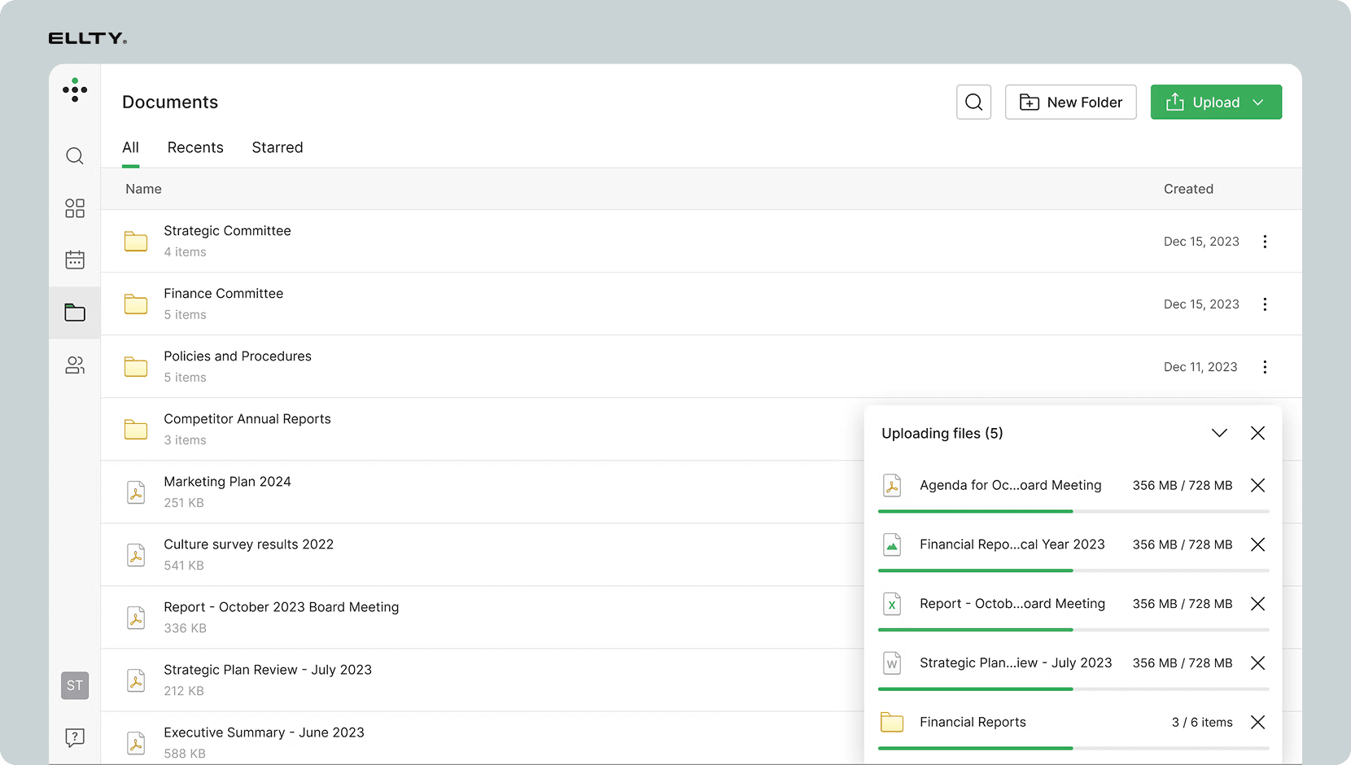Open the Upload dropdown arrow

[x=1259, y=102]
